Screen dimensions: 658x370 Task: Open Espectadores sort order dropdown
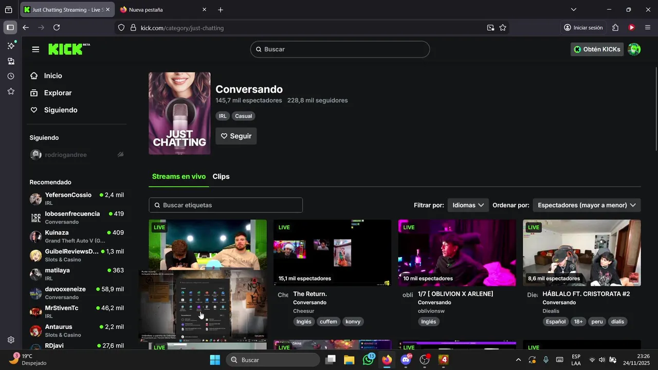587,205
